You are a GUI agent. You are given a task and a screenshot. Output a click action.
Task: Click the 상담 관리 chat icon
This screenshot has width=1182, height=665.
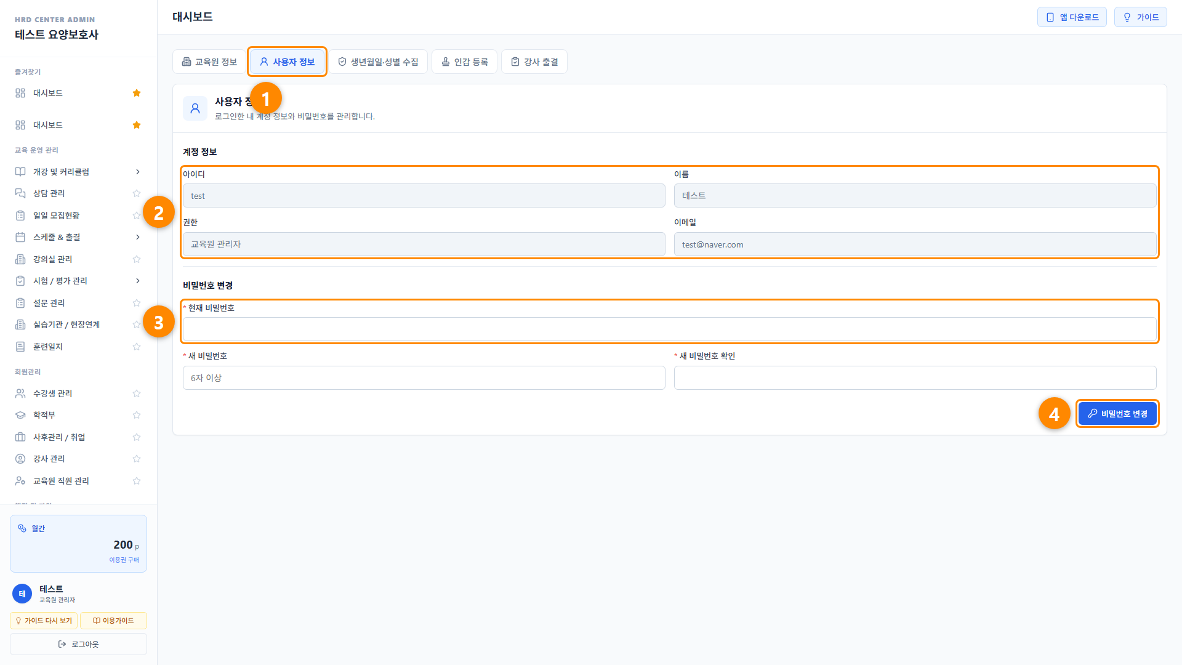coord(20,193)
